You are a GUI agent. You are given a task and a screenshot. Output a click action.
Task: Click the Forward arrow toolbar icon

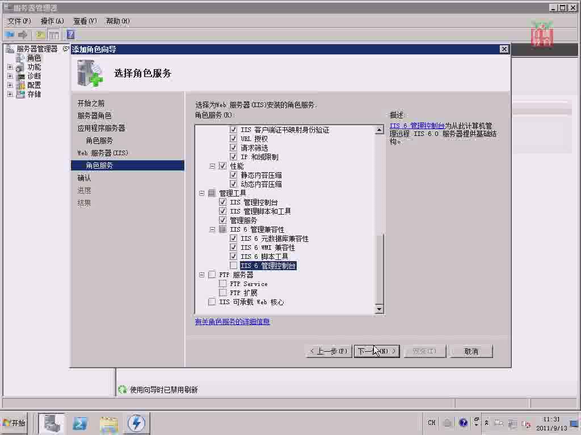click(23, 35)
